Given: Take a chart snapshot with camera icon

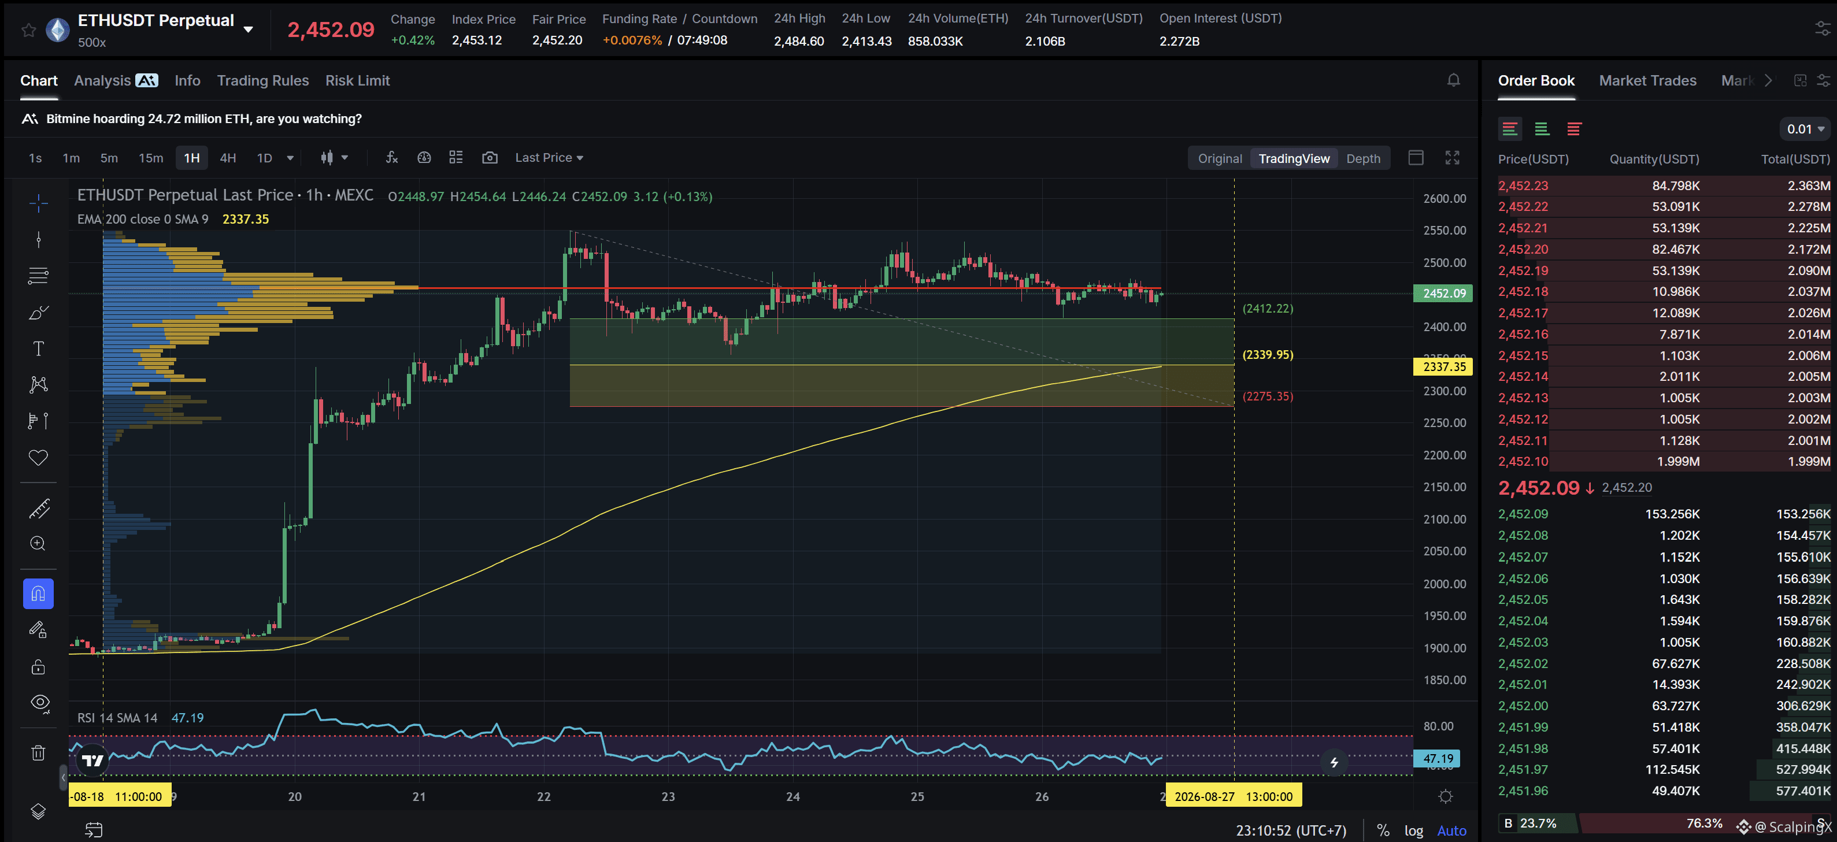Looking at the screenshot, I should [489, 158].
